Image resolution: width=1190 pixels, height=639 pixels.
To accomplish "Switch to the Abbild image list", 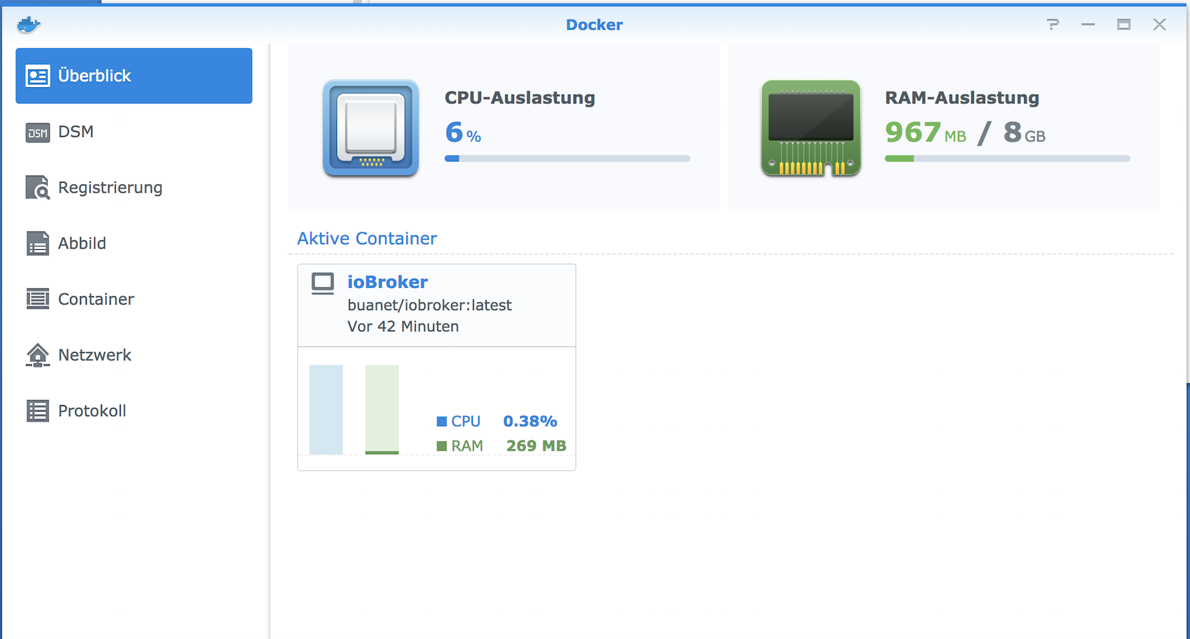I will pos(134,243).
